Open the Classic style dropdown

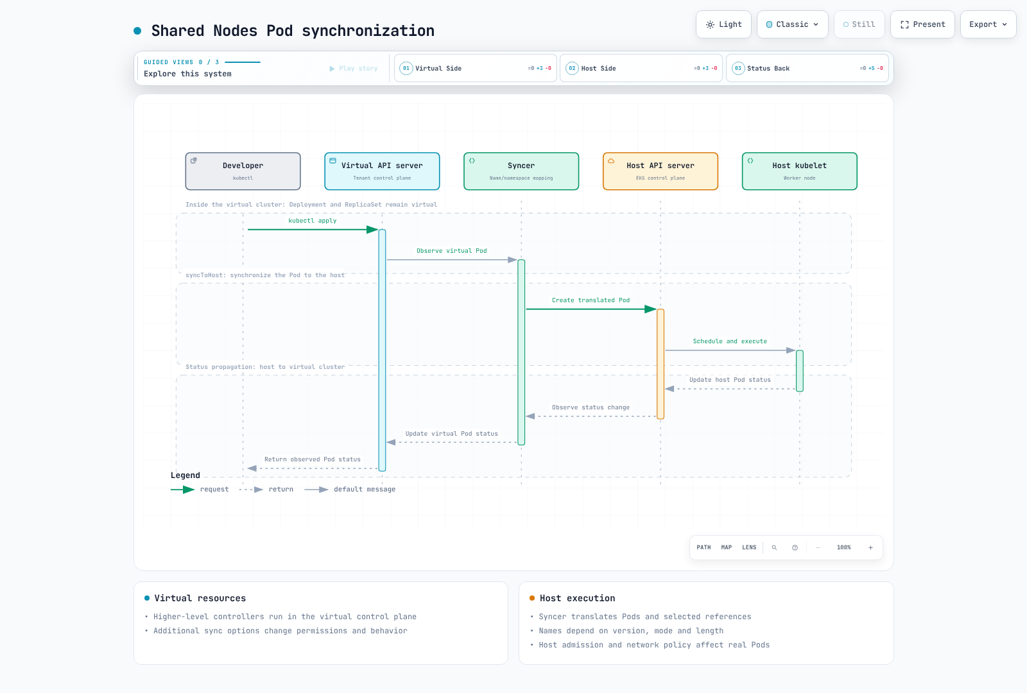click(x=793, y=24)
